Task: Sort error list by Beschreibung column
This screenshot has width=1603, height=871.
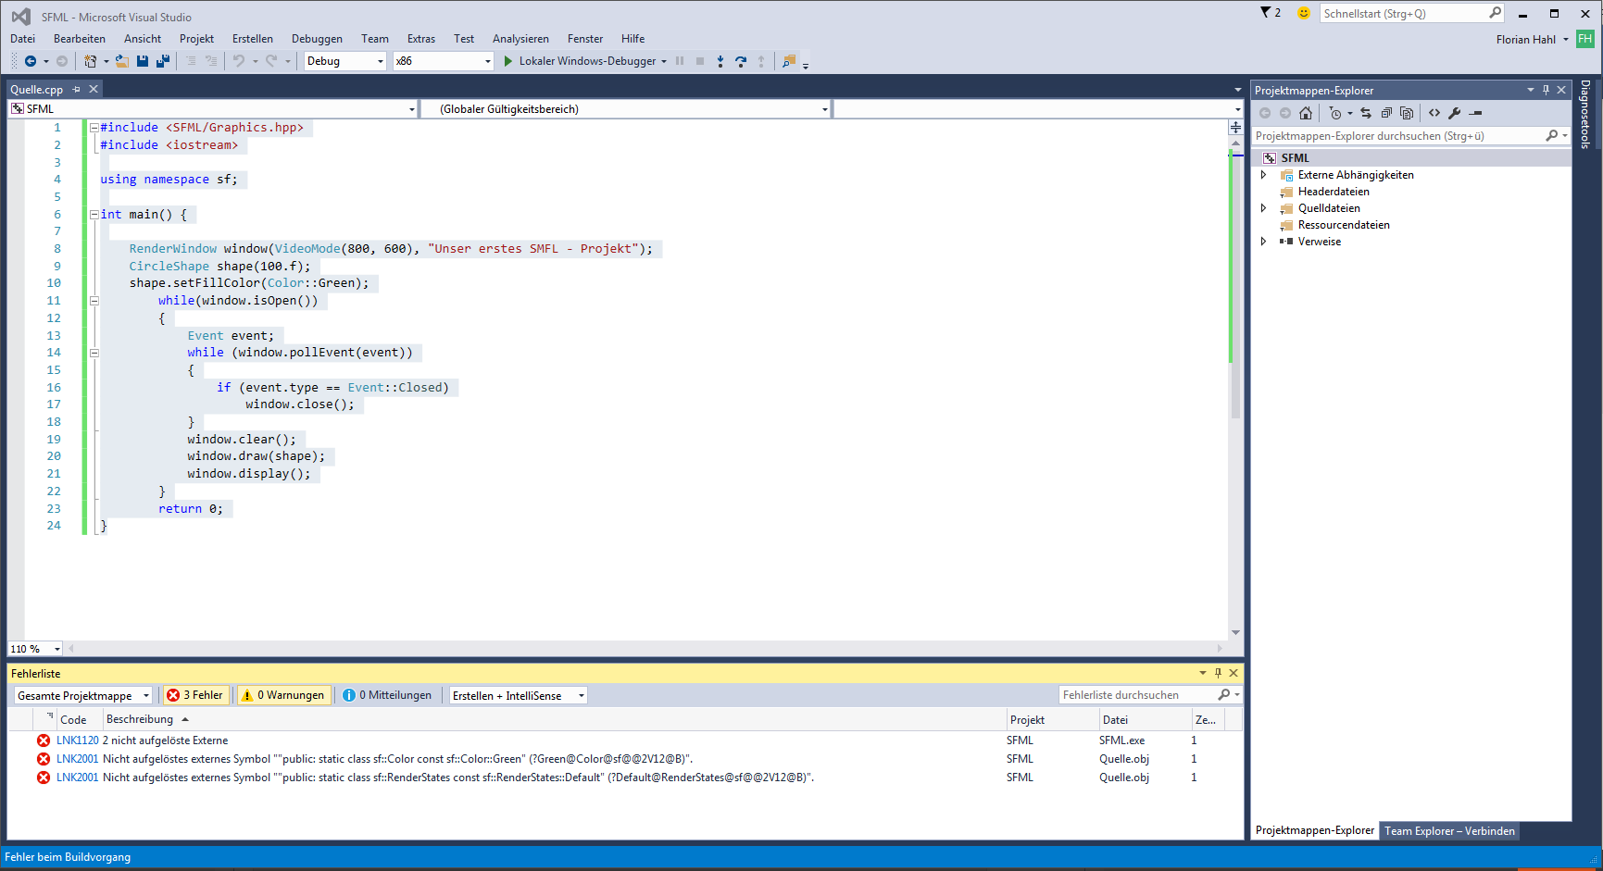Action: point(554,719)
